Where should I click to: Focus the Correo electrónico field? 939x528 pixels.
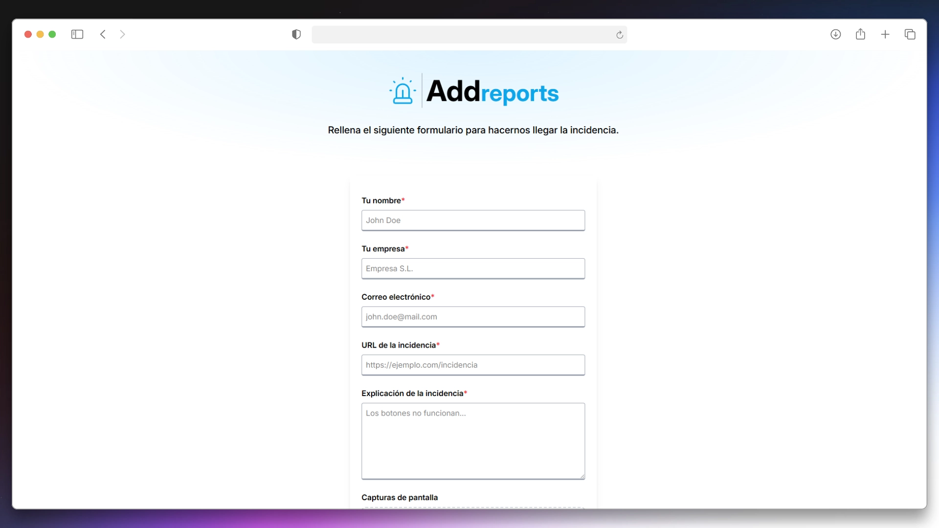click(473, 317)
